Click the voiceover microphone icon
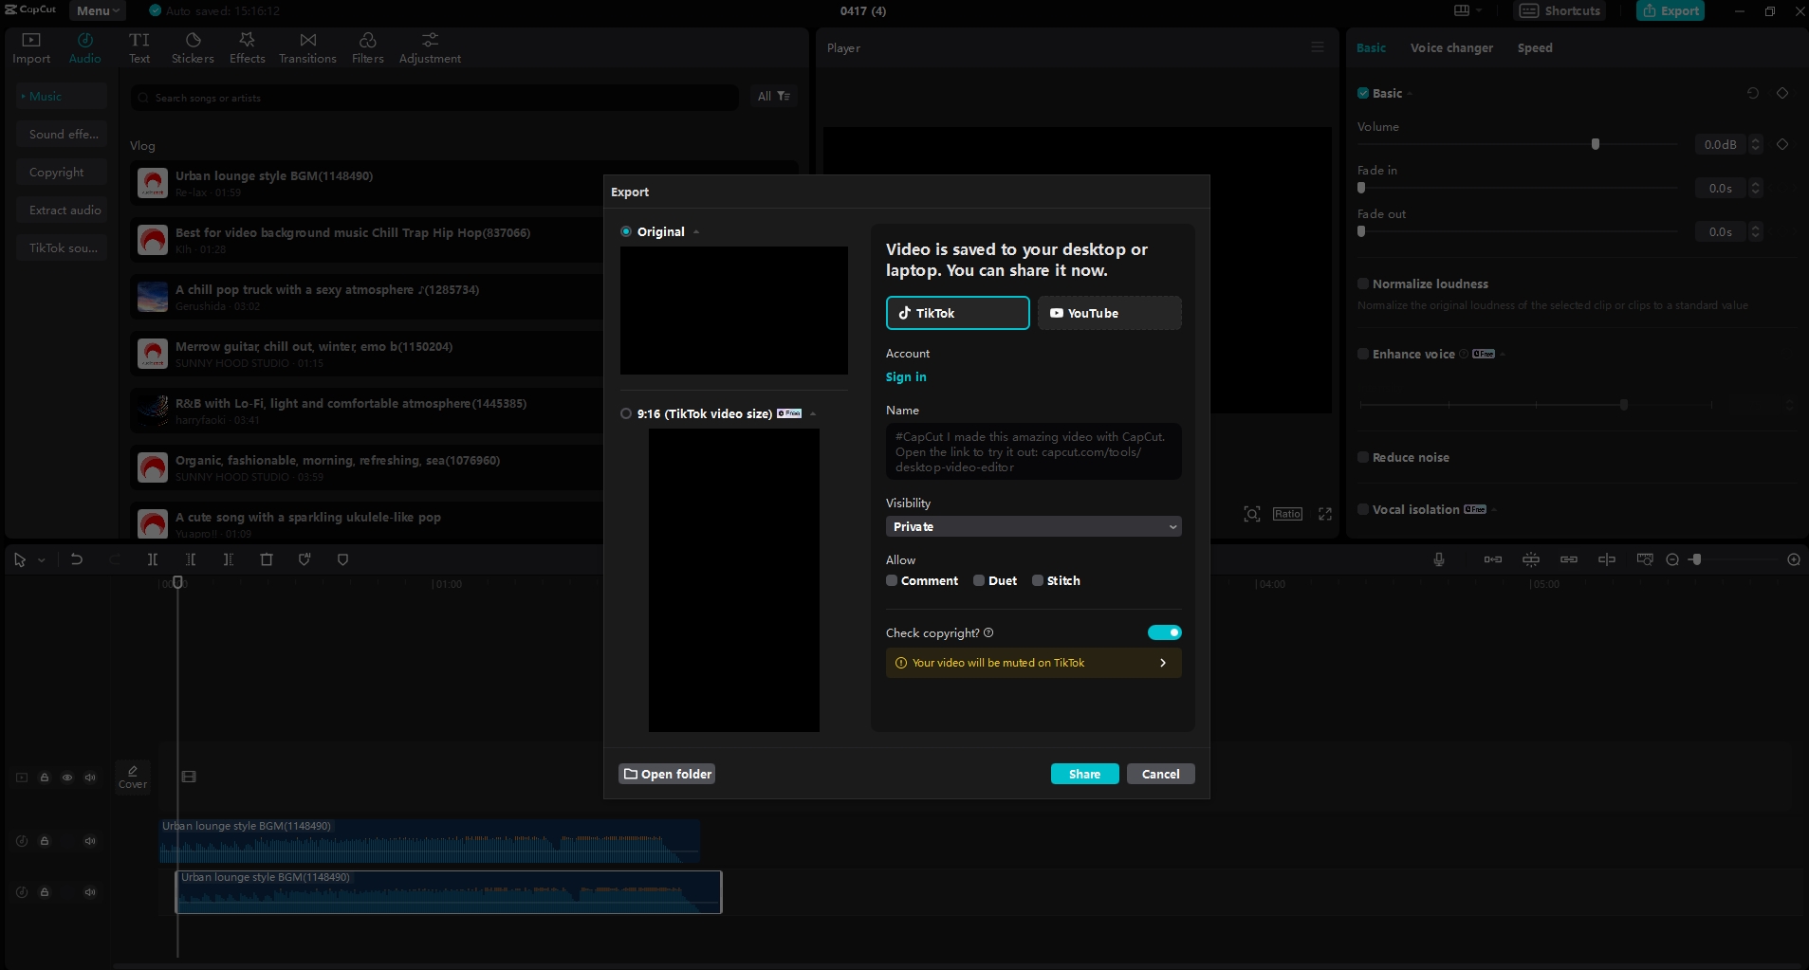1809x970 pixels. pyautogui.click(x=1437, y=559)
